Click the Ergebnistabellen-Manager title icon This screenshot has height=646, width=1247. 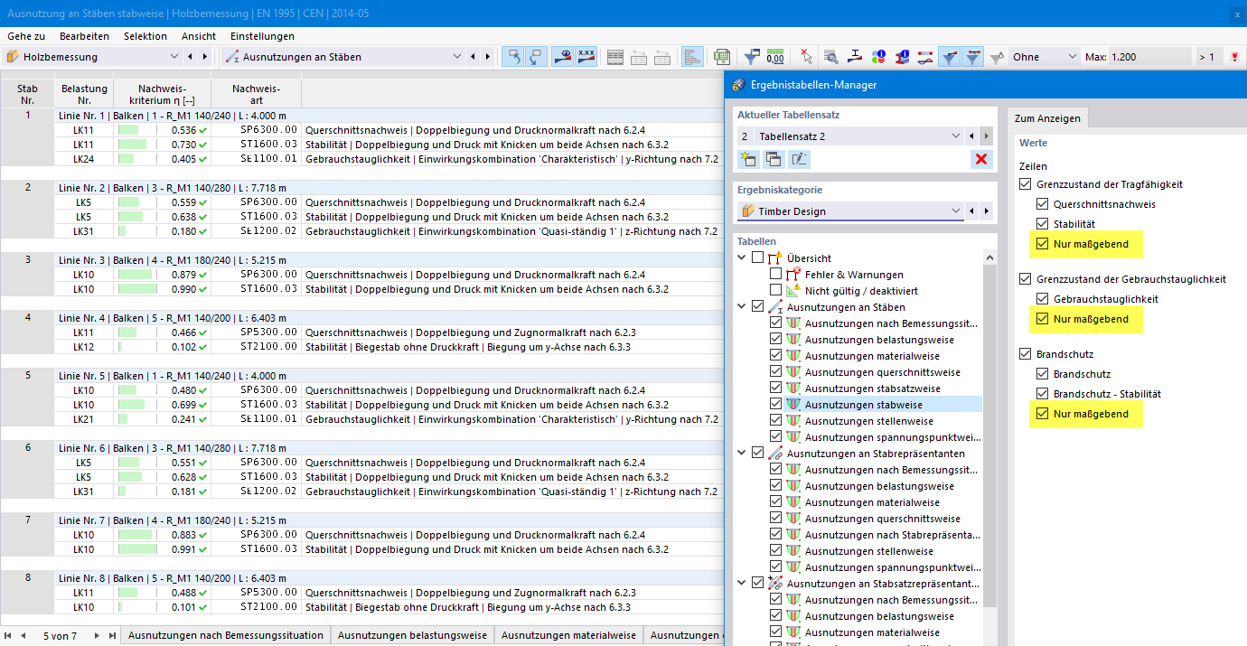point(738,85)
